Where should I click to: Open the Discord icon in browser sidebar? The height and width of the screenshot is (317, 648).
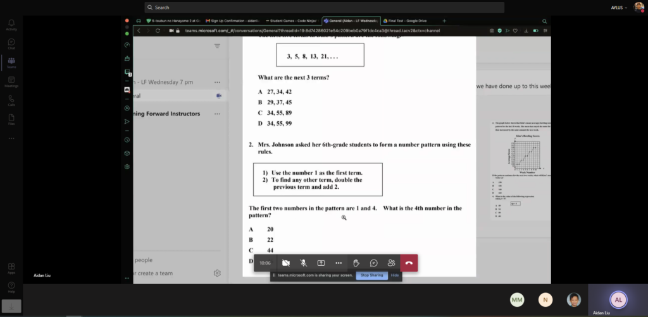click(127, 90)
